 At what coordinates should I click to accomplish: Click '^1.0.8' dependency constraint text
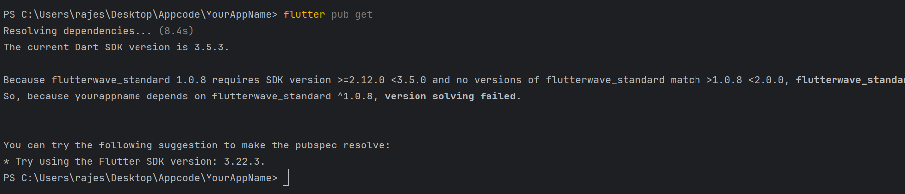355,97
